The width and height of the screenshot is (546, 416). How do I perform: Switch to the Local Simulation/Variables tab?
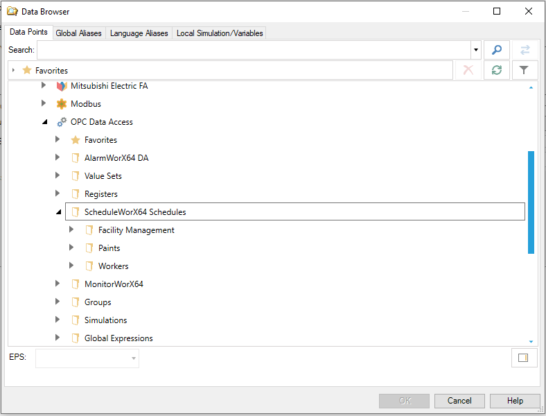click(x=220, y=33)
